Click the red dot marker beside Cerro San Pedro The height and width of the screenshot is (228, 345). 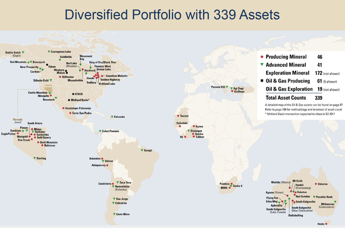tap(70, 113)
